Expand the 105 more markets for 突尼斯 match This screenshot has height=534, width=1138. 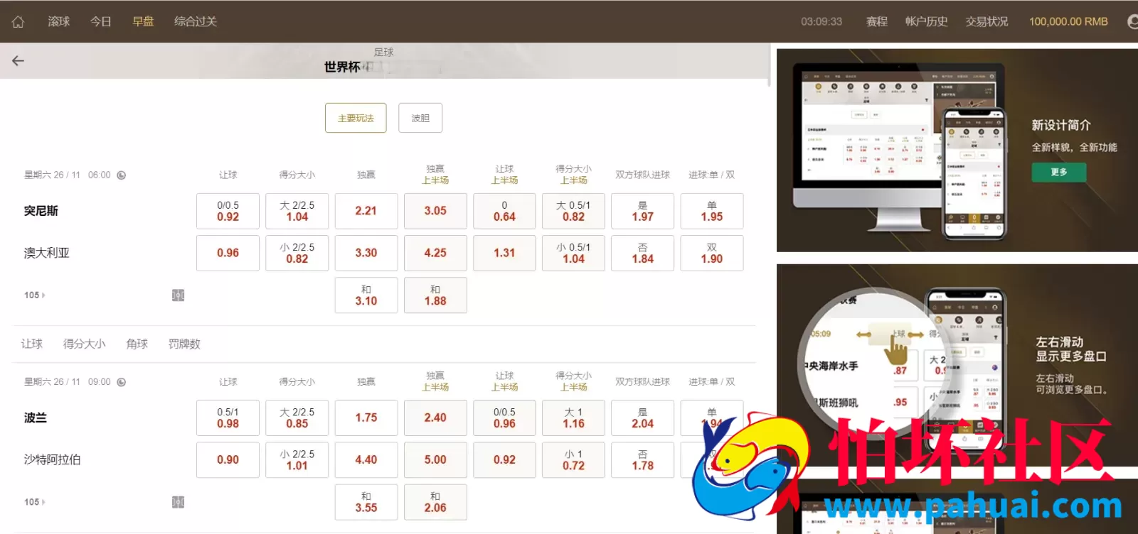[x=34, y=295]
